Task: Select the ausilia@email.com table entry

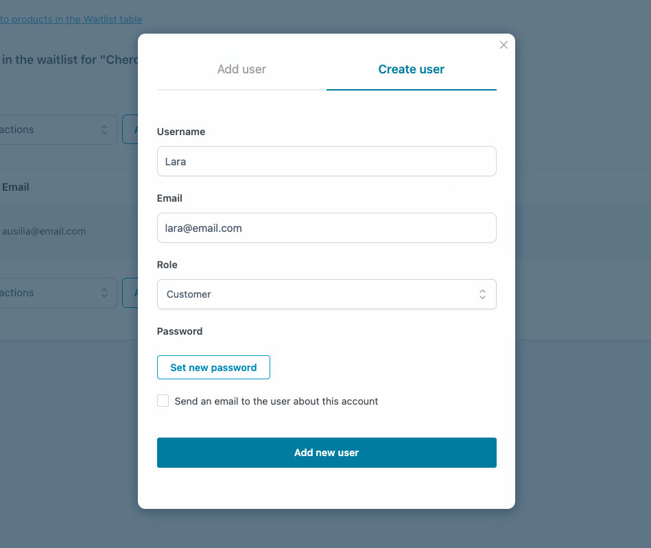Action: [44, 231]
